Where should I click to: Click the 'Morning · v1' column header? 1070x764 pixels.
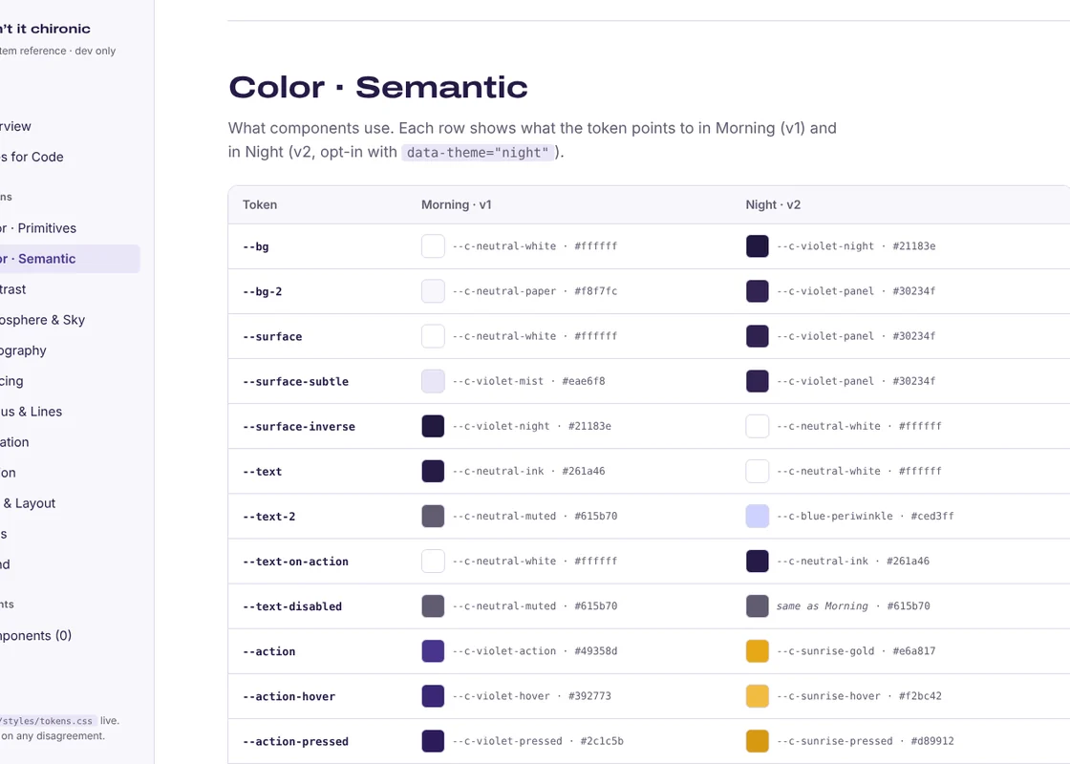click(x=457, y=204)
